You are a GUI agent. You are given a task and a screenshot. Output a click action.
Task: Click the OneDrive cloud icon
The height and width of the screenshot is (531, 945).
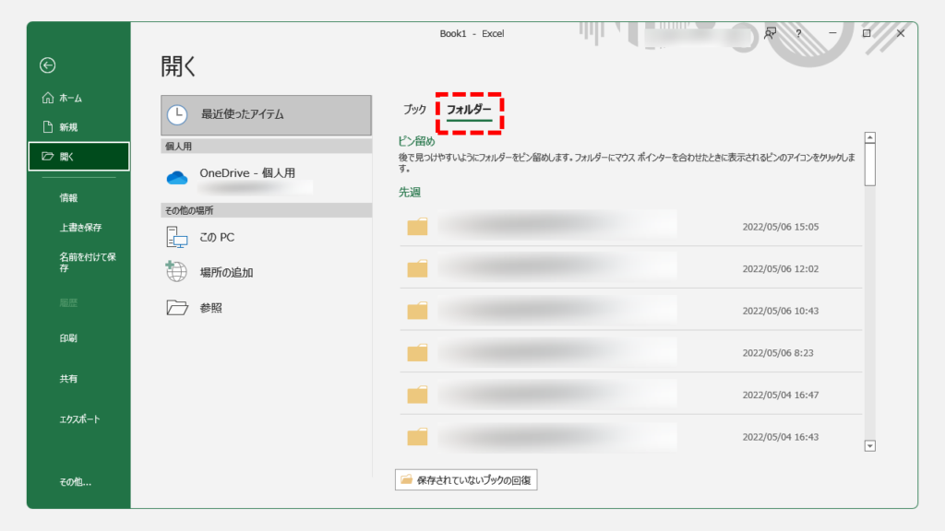tap(177, 177)
